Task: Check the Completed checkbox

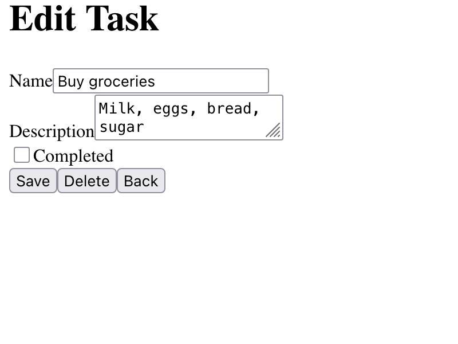Action: point(22,155)
